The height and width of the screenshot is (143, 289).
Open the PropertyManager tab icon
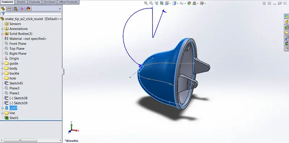click(9, 9)
